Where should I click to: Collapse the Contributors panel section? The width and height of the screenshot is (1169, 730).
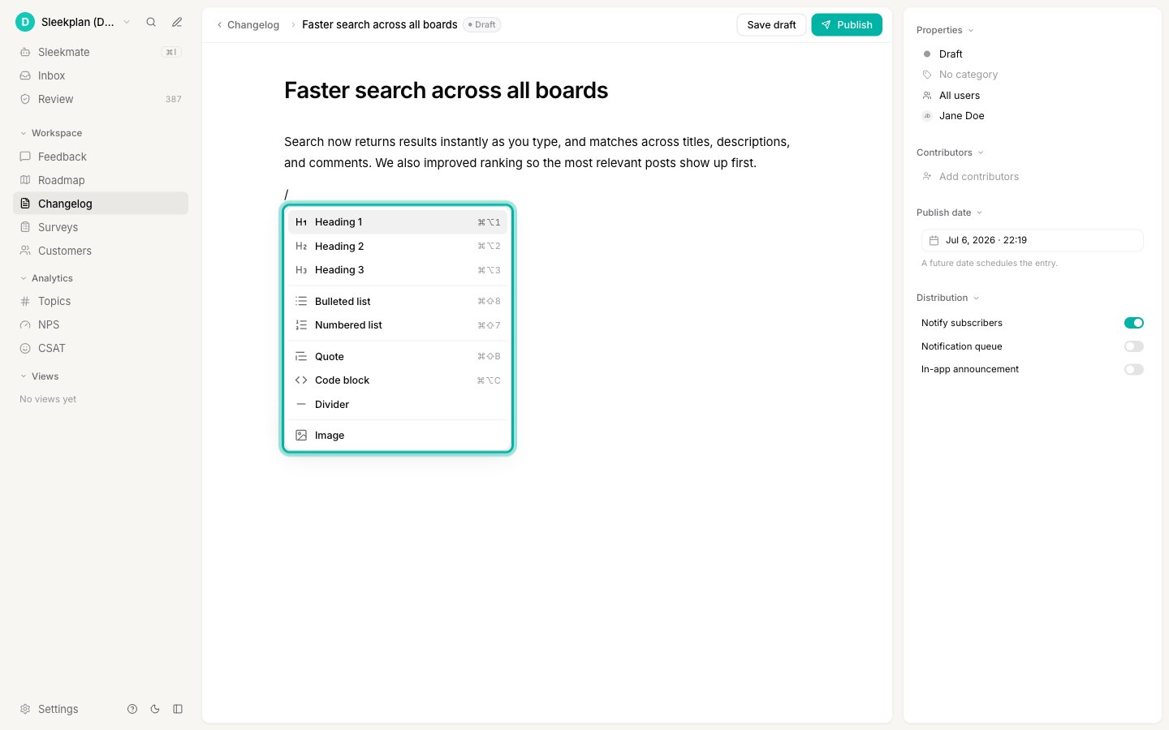(950, 152)
